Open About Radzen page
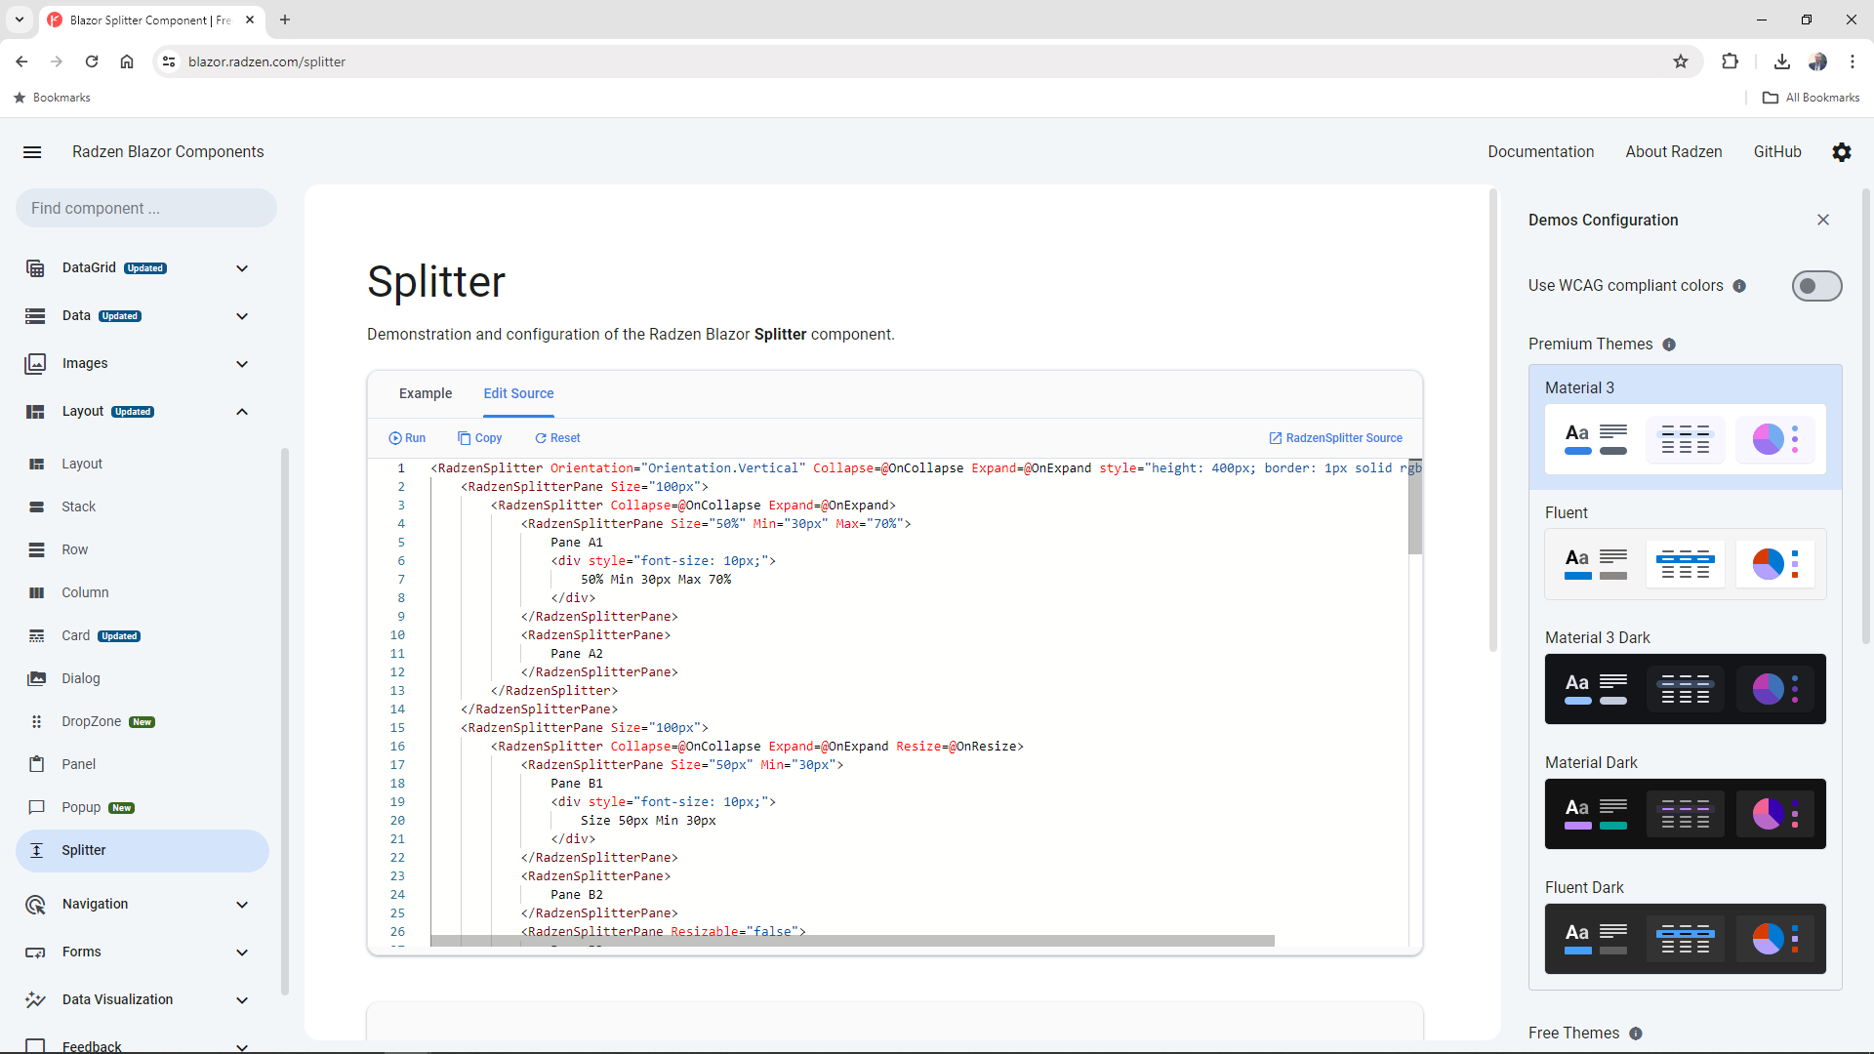The width and height of the screenshot is (1874, 1054). [1673, 152]
